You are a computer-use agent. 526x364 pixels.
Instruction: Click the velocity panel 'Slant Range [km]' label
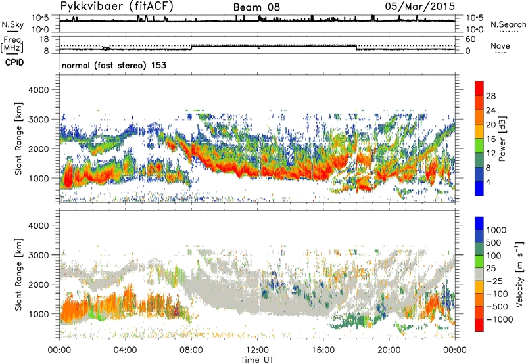pos(18,275)
